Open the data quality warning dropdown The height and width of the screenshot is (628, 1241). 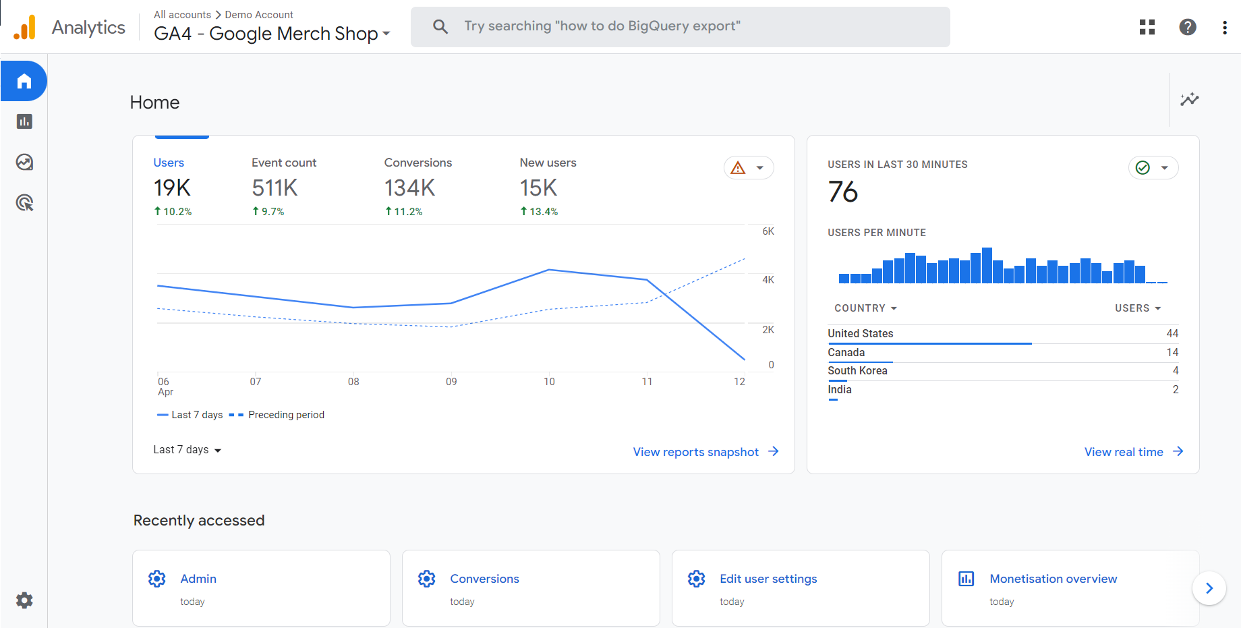point(748,168)
